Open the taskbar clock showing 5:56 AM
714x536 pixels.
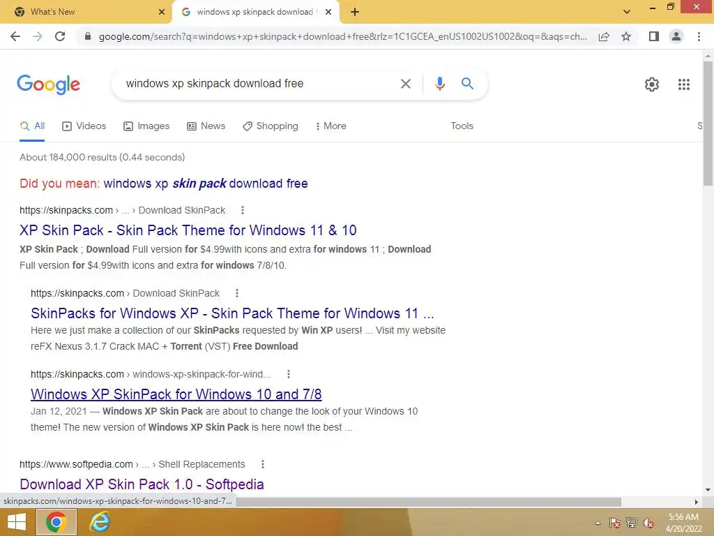coord(683,523)
